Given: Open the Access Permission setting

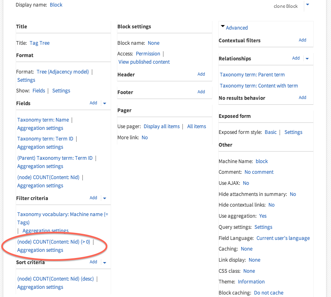Looking at the screenshot, I should coord(148,54).
